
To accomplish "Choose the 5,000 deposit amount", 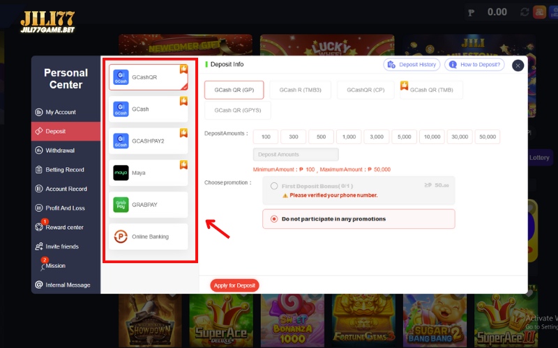I will [405, 136].
